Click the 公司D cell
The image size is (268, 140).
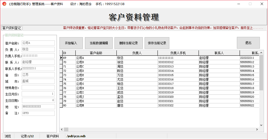tap(96, 71)
